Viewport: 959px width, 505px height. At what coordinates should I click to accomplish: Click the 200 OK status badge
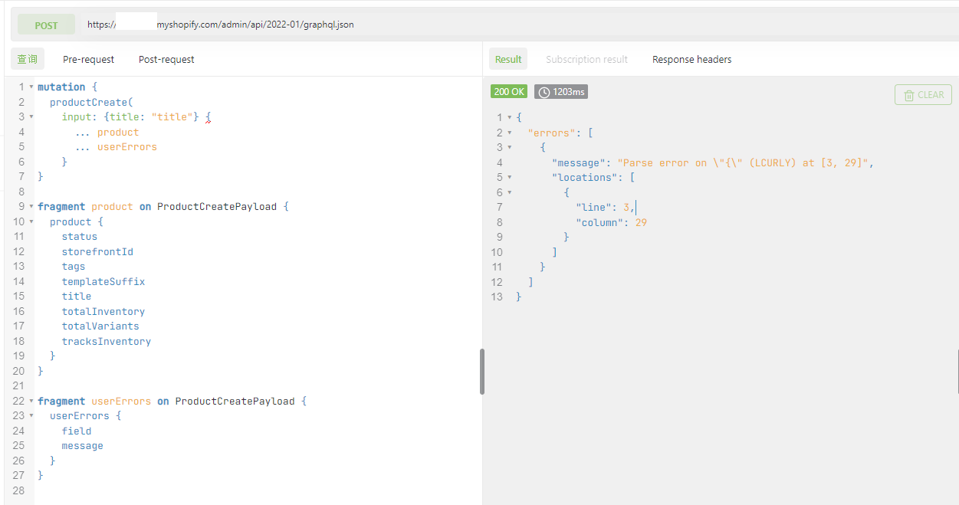pyautogui.click(x=509, y=92)
